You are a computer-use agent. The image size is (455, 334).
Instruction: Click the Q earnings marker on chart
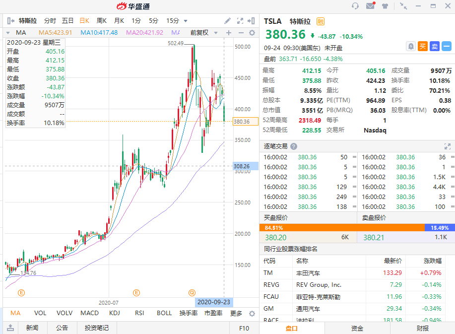(192, 293)
